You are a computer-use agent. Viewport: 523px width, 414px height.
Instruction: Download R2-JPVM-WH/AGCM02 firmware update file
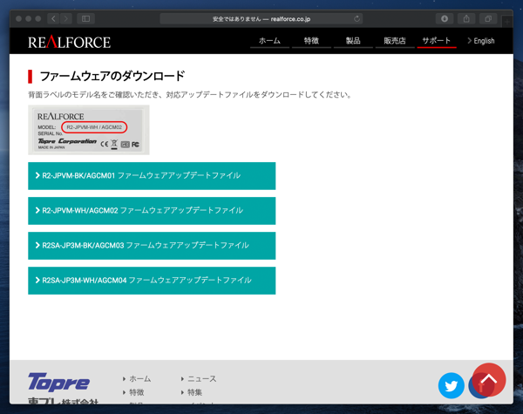click(x=152, y=211)
